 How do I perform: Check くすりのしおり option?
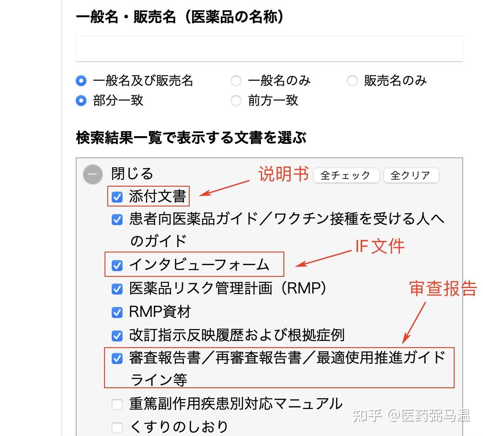point(117,427)
